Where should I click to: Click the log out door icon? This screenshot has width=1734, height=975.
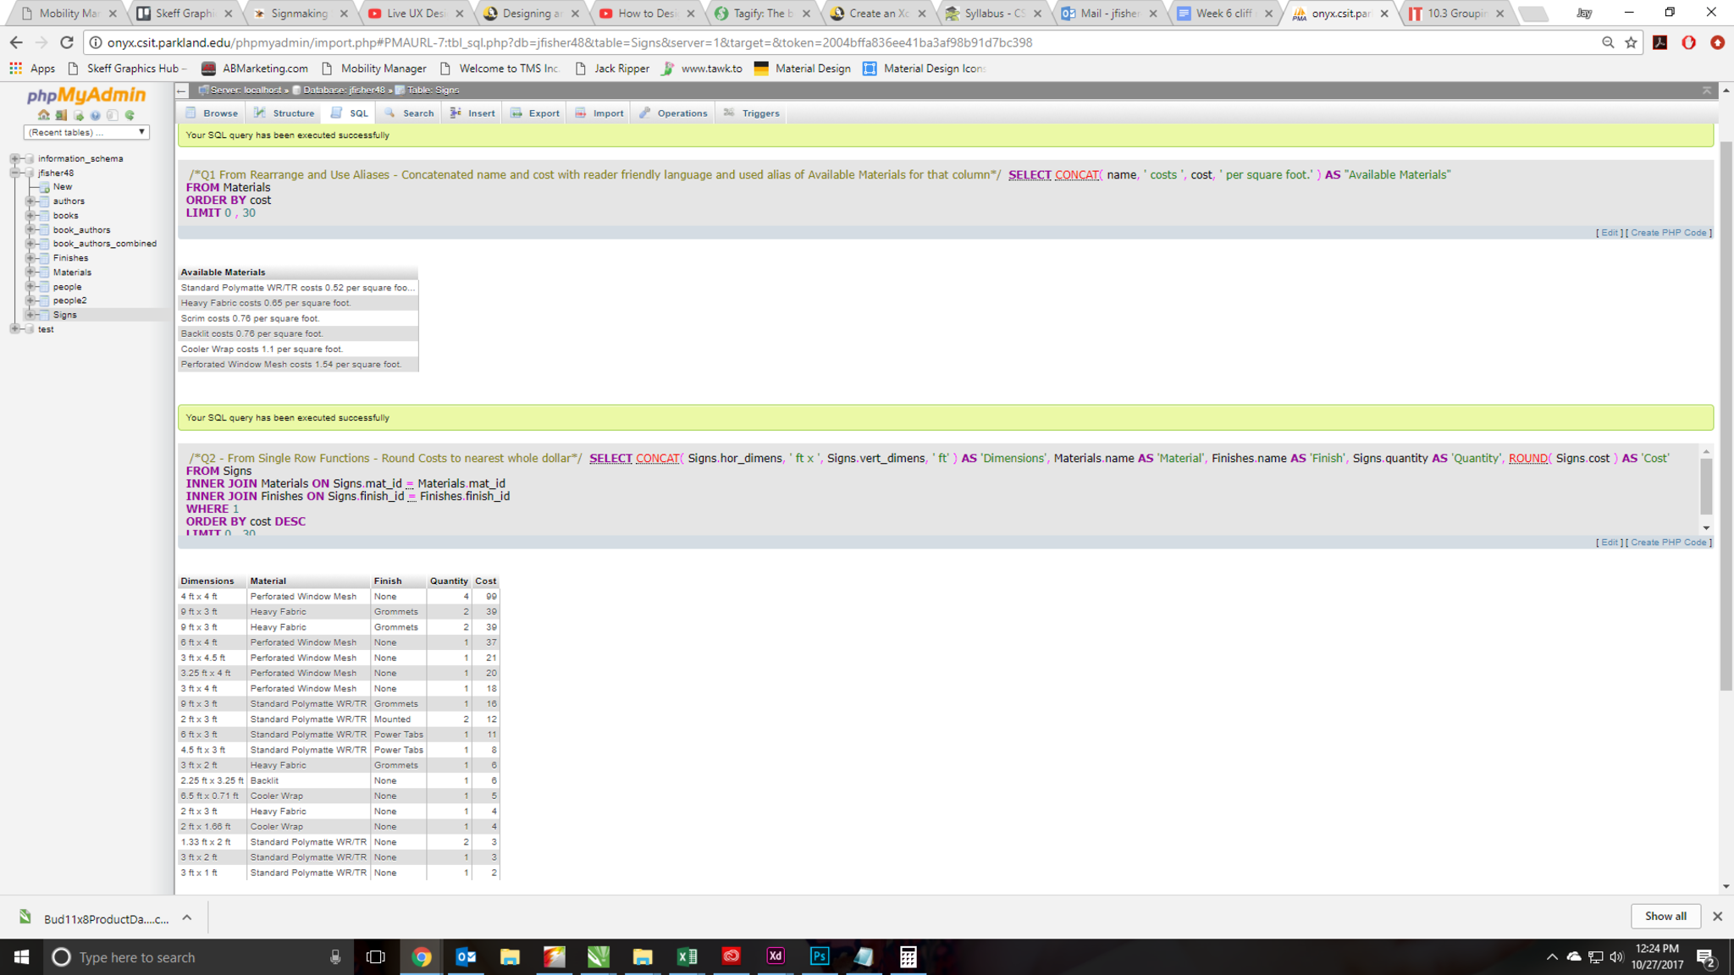pyautogui.click(x=61, y=115)
